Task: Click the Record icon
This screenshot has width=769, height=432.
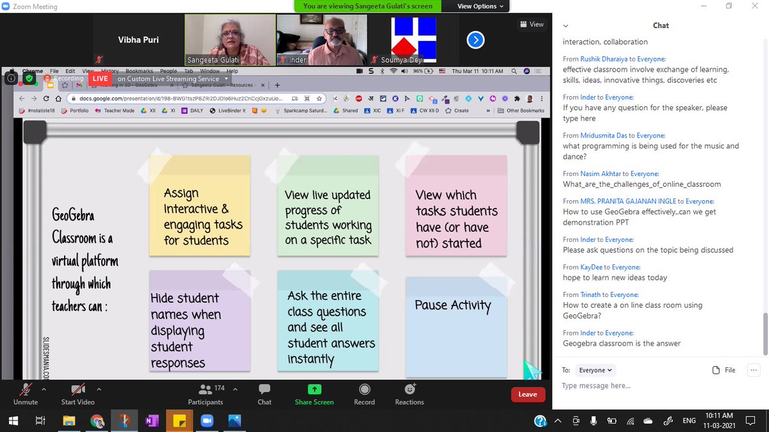Action: coord(364,389)
